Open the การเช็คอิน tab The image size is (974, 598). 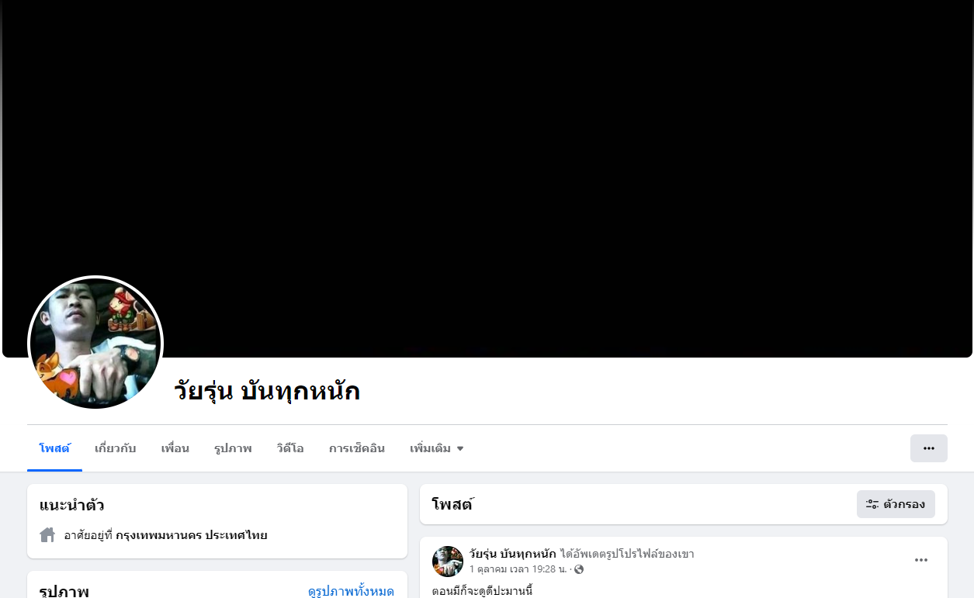point(357,448)
